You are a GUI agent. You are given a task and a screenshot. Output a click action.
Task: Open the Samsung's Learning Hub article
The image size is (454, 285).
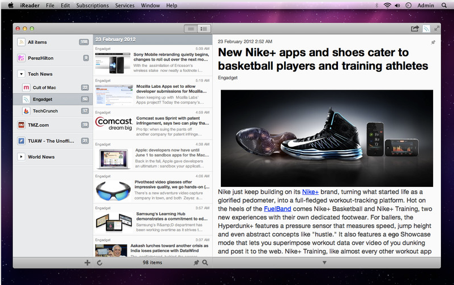point(153,220)
